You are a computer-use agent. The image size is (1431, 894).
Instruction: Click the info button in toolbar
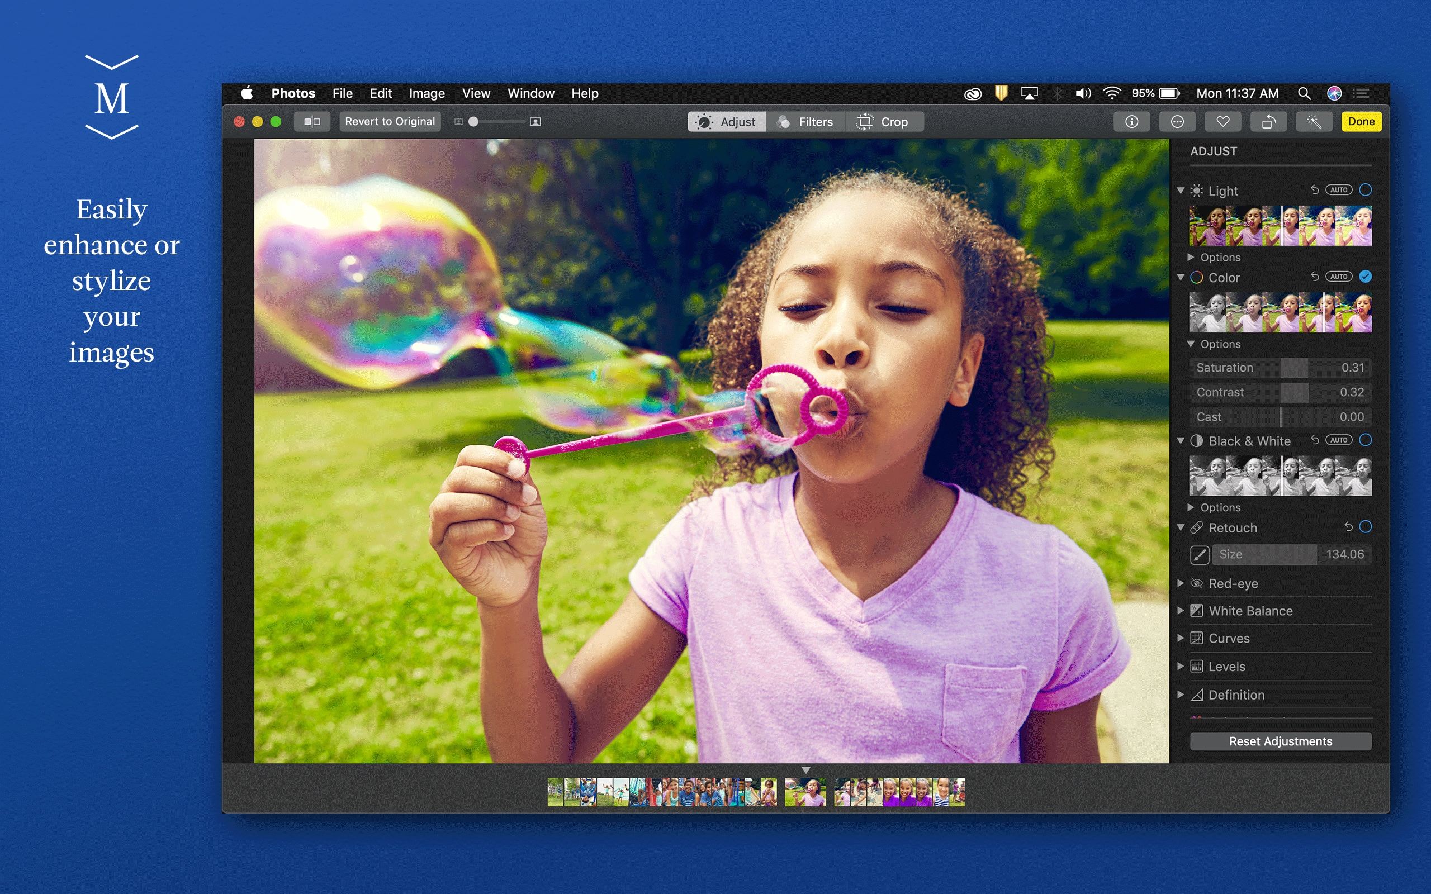click(1131, 122)
